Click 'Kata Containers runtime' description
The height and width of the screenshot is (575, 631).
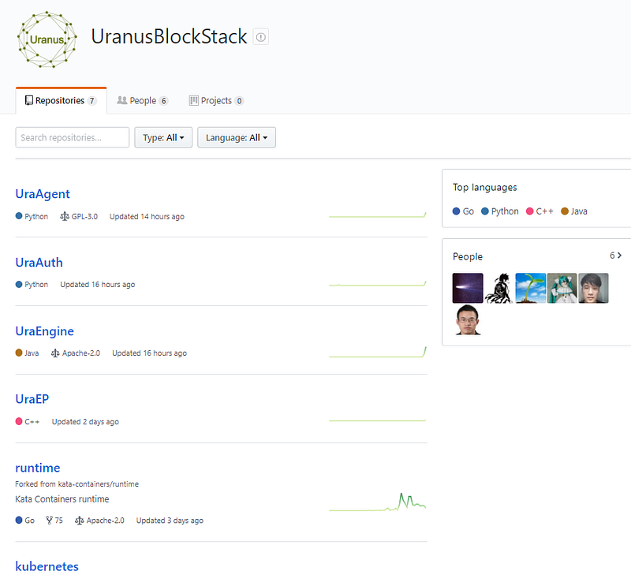[x=62, y=499]
